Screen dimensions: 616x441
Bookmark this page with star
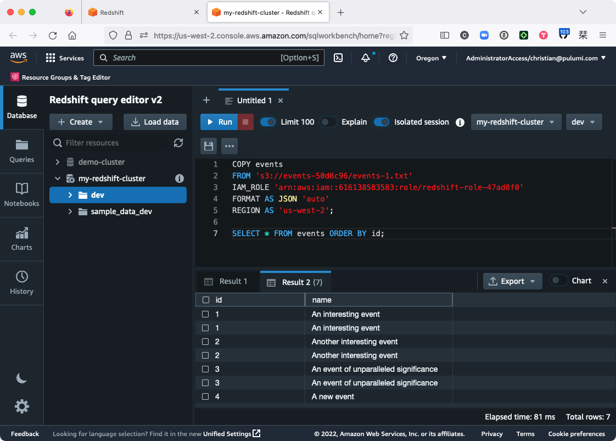tap(404, 35)
